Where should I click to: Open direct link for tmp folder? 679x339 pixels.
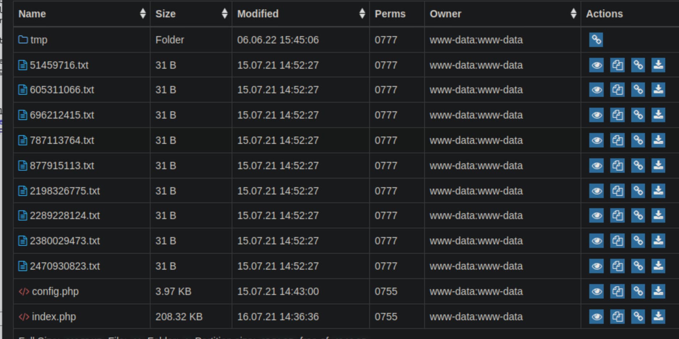(596, 40)
